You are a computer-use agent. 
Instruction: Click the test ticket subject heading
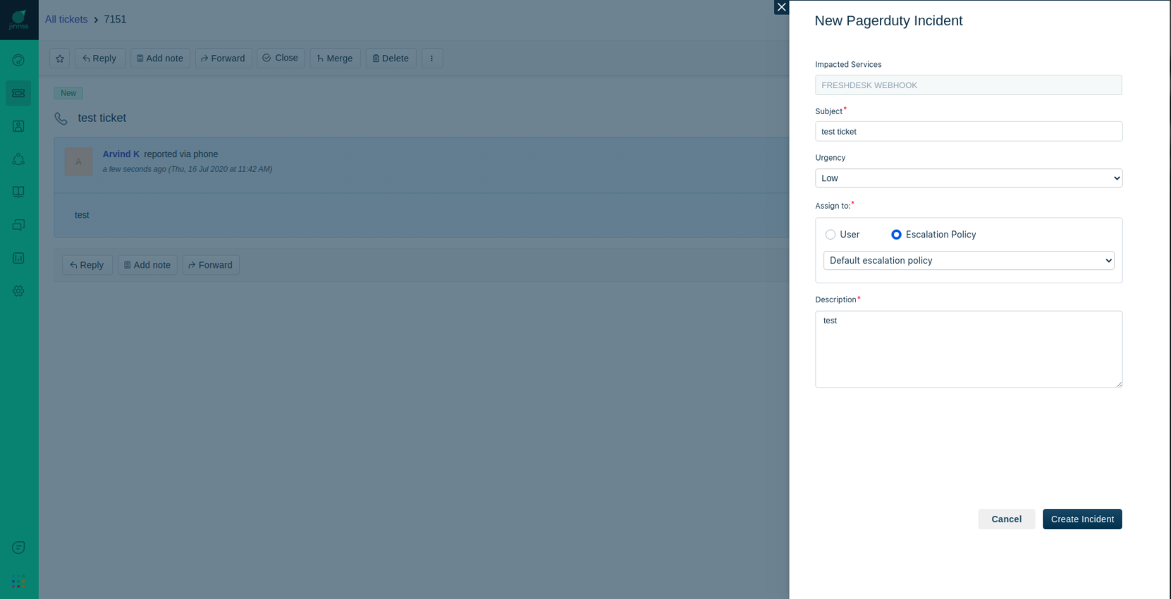pos(102,118)
